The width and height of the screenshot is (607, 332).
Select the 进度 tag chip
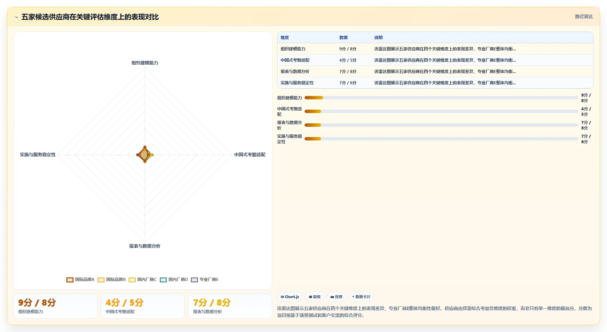(x=336, y=297)
